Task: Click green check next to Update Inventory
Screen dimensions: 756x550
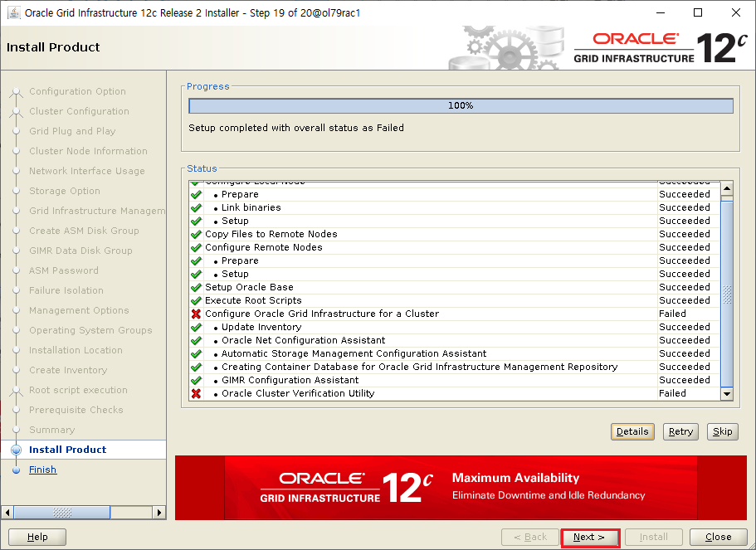Action: [x=196, y=327]
